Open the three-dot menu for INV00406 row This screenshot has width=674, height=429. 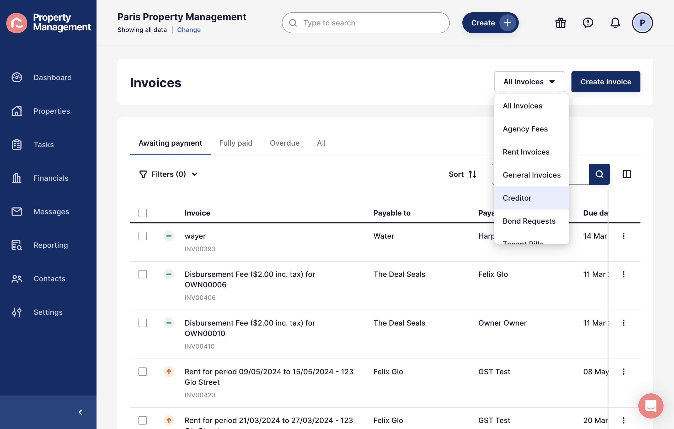tap(623, 274)
